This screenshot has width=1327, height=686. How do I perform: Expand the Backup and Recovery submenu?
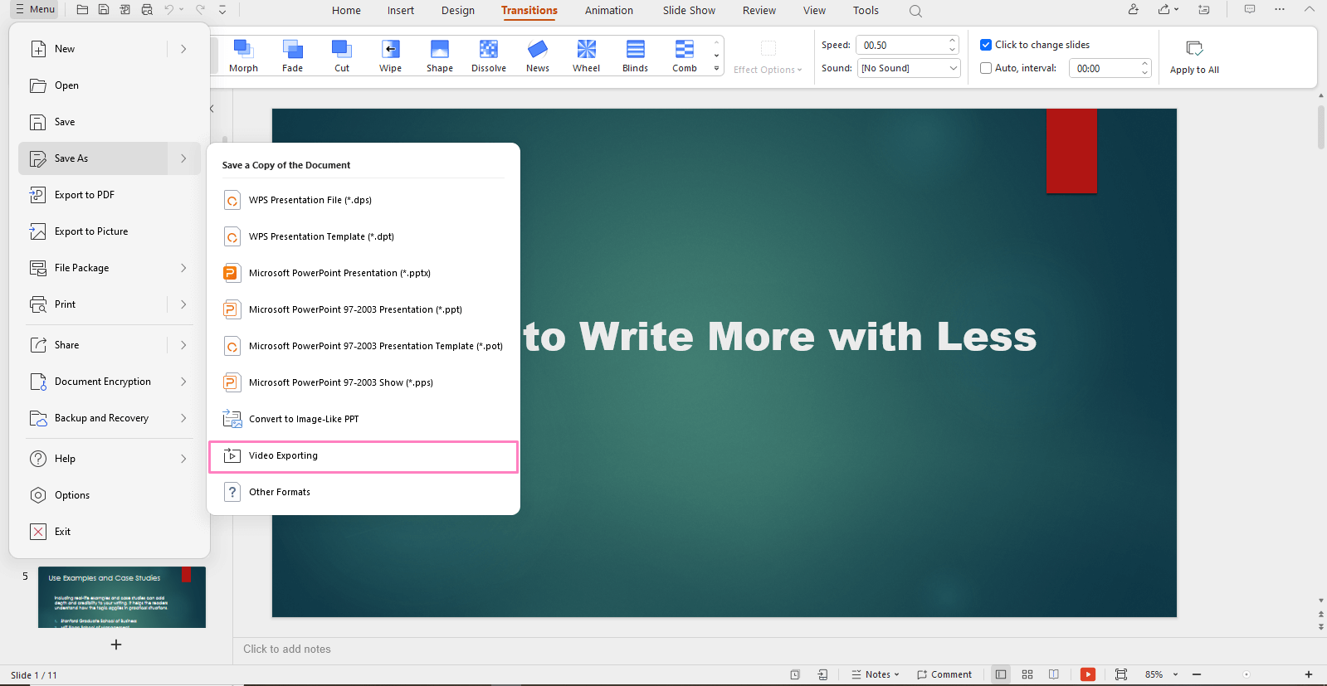coord(183,418)
